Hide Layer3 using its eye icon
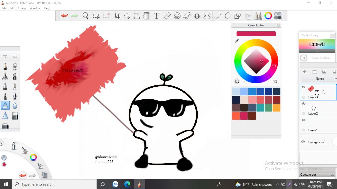 pyautogui.click(x=303, y=87)
